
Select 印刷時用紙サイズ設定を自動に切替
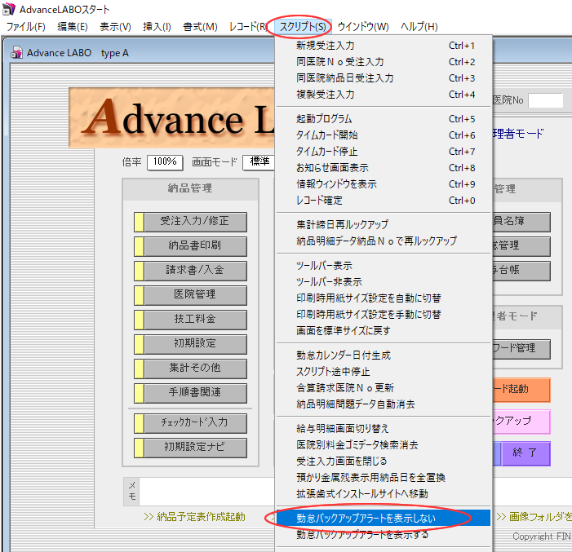coord(383,298)
